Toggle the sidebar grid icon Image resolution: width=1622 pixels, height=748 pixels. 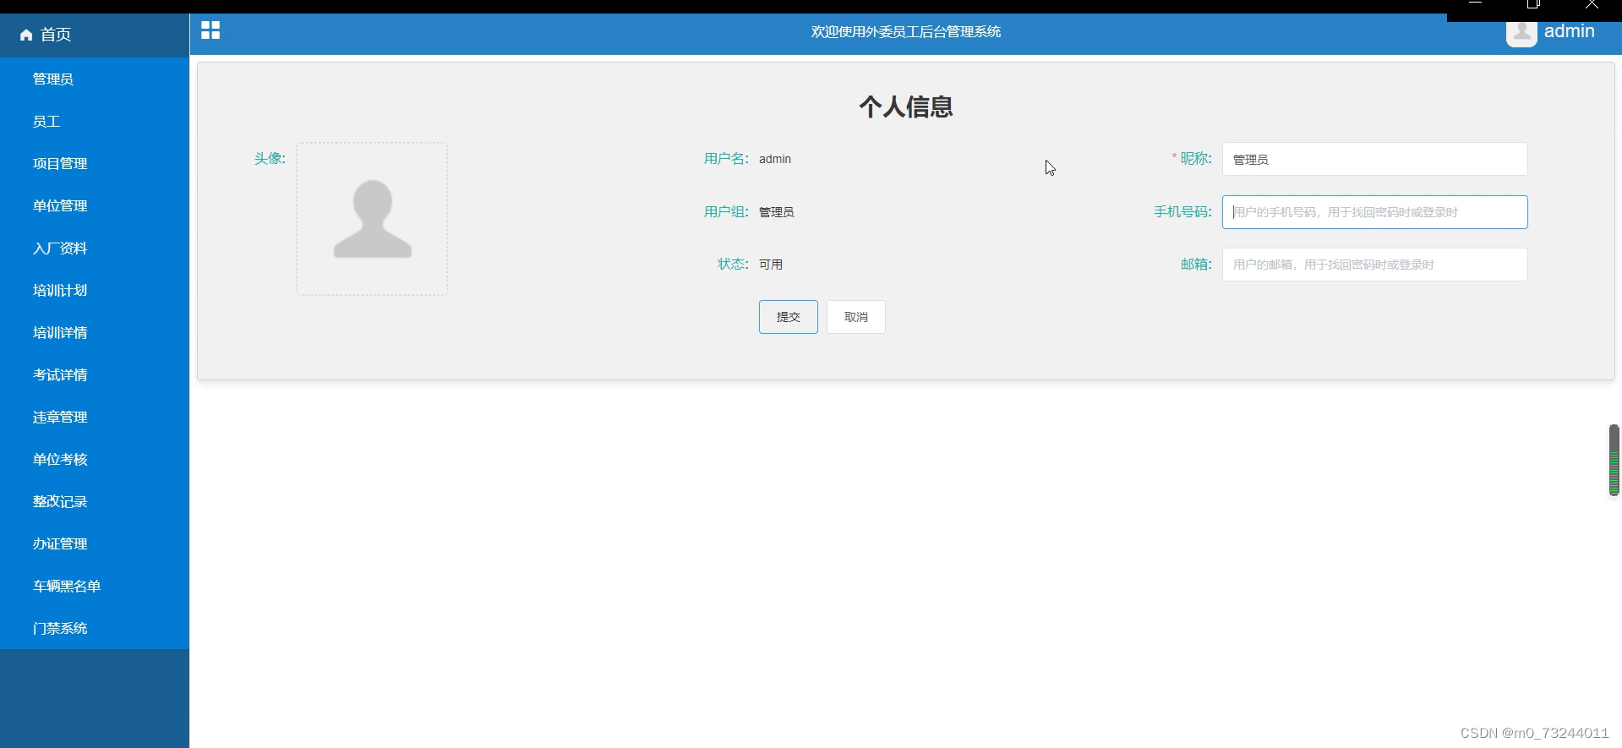[x=210, y=30]
